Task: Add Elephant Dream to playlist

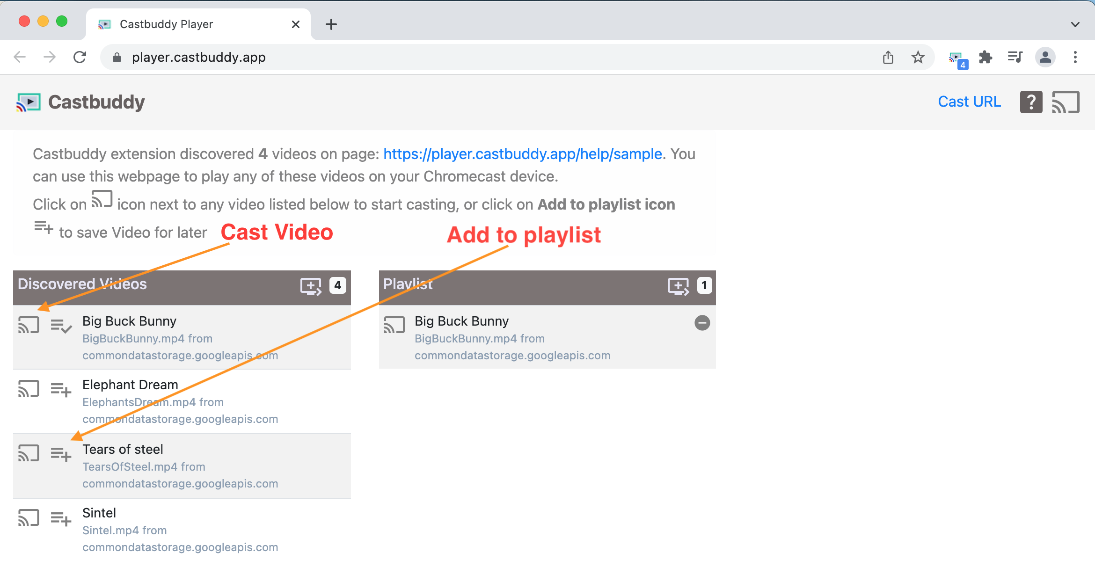Action: 61,389
